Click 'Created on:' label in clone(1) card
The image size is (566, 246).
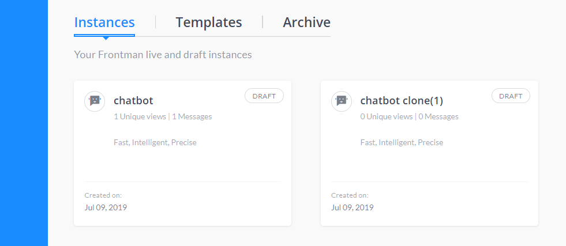click(x=350, y=195)
